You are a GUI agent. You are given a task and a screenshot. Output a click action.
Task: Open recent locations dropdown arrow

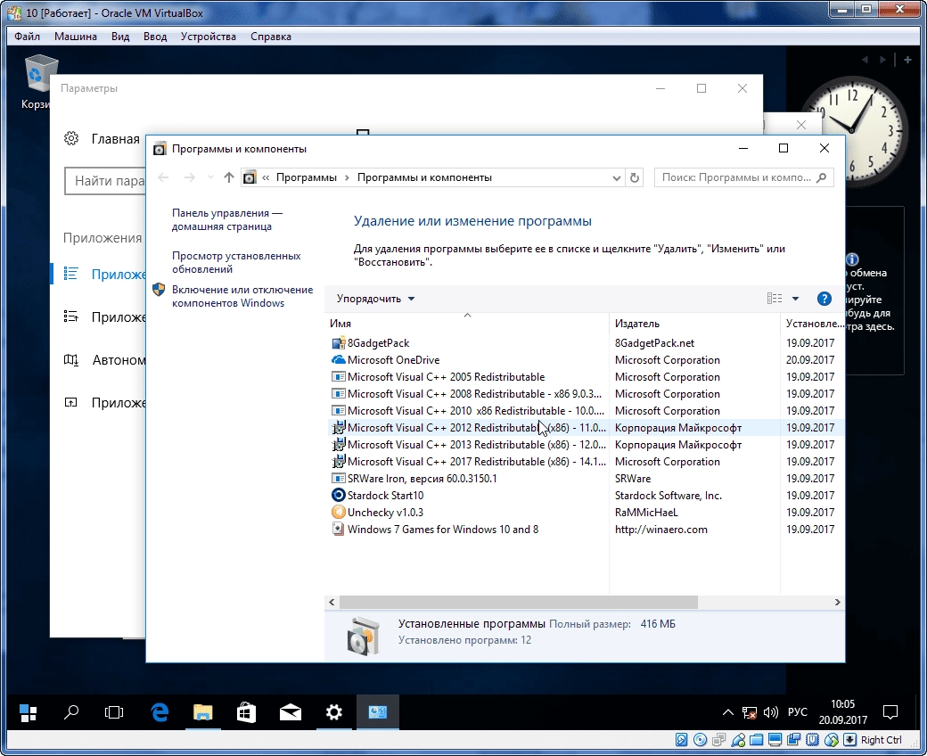coord(210,177)
